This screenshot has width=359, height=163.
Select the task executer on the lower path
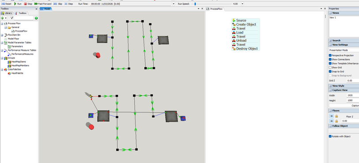click(91, 96)
